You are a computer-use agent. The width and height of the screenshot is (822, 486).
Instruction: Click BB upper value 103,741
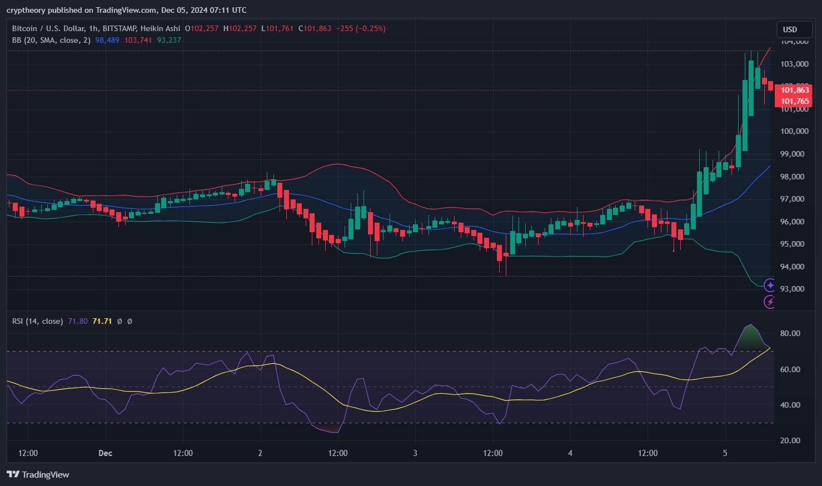click(x=138, y=40)
